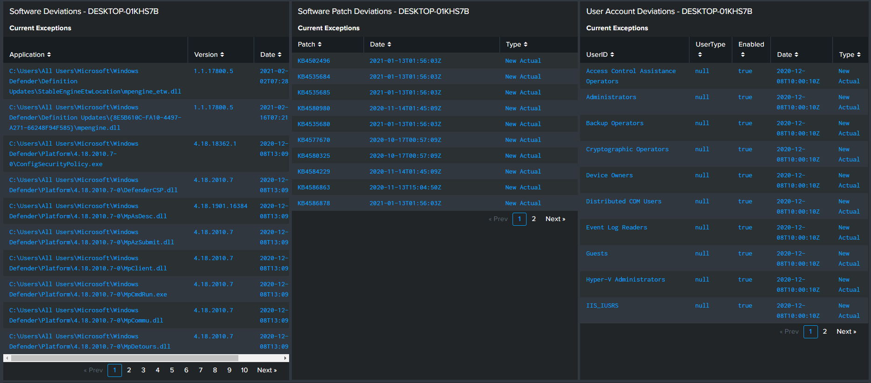Open patch KB4580325 row
Screen dimensions: 871x383
click(x=435, y=155)
